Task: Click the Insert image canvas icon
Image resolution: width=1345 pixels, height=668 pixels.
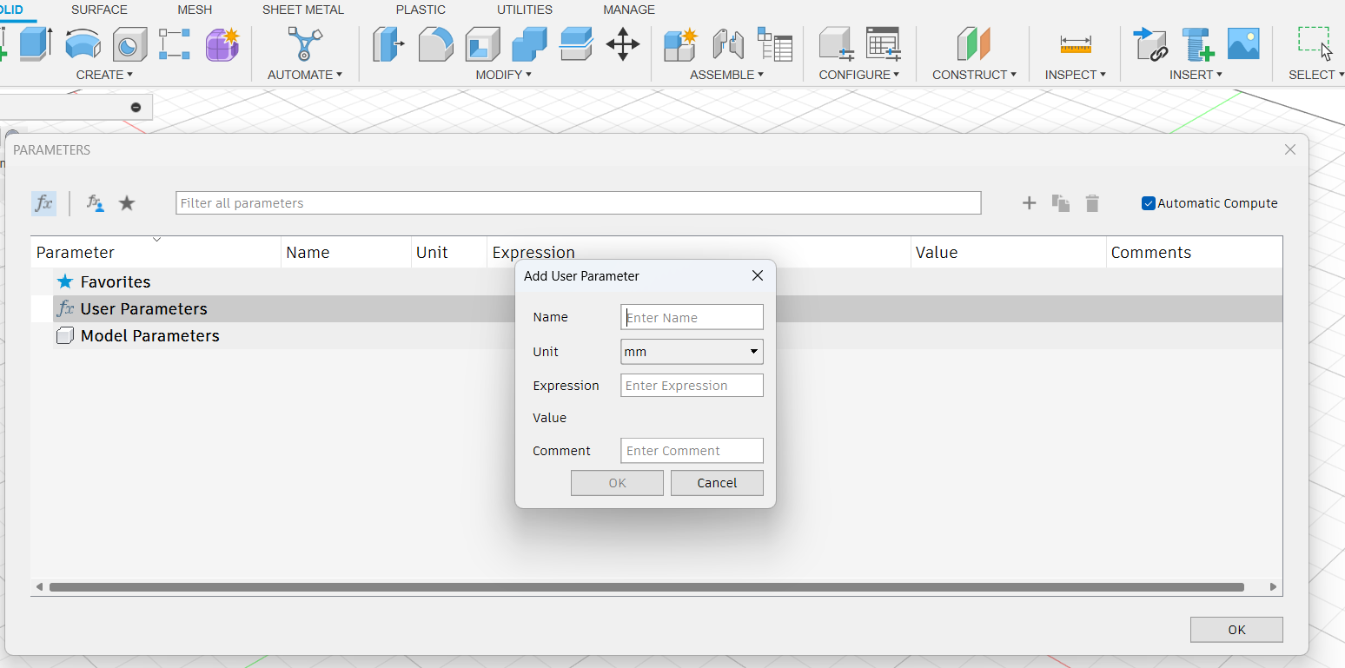Action: pos(1243,43)
